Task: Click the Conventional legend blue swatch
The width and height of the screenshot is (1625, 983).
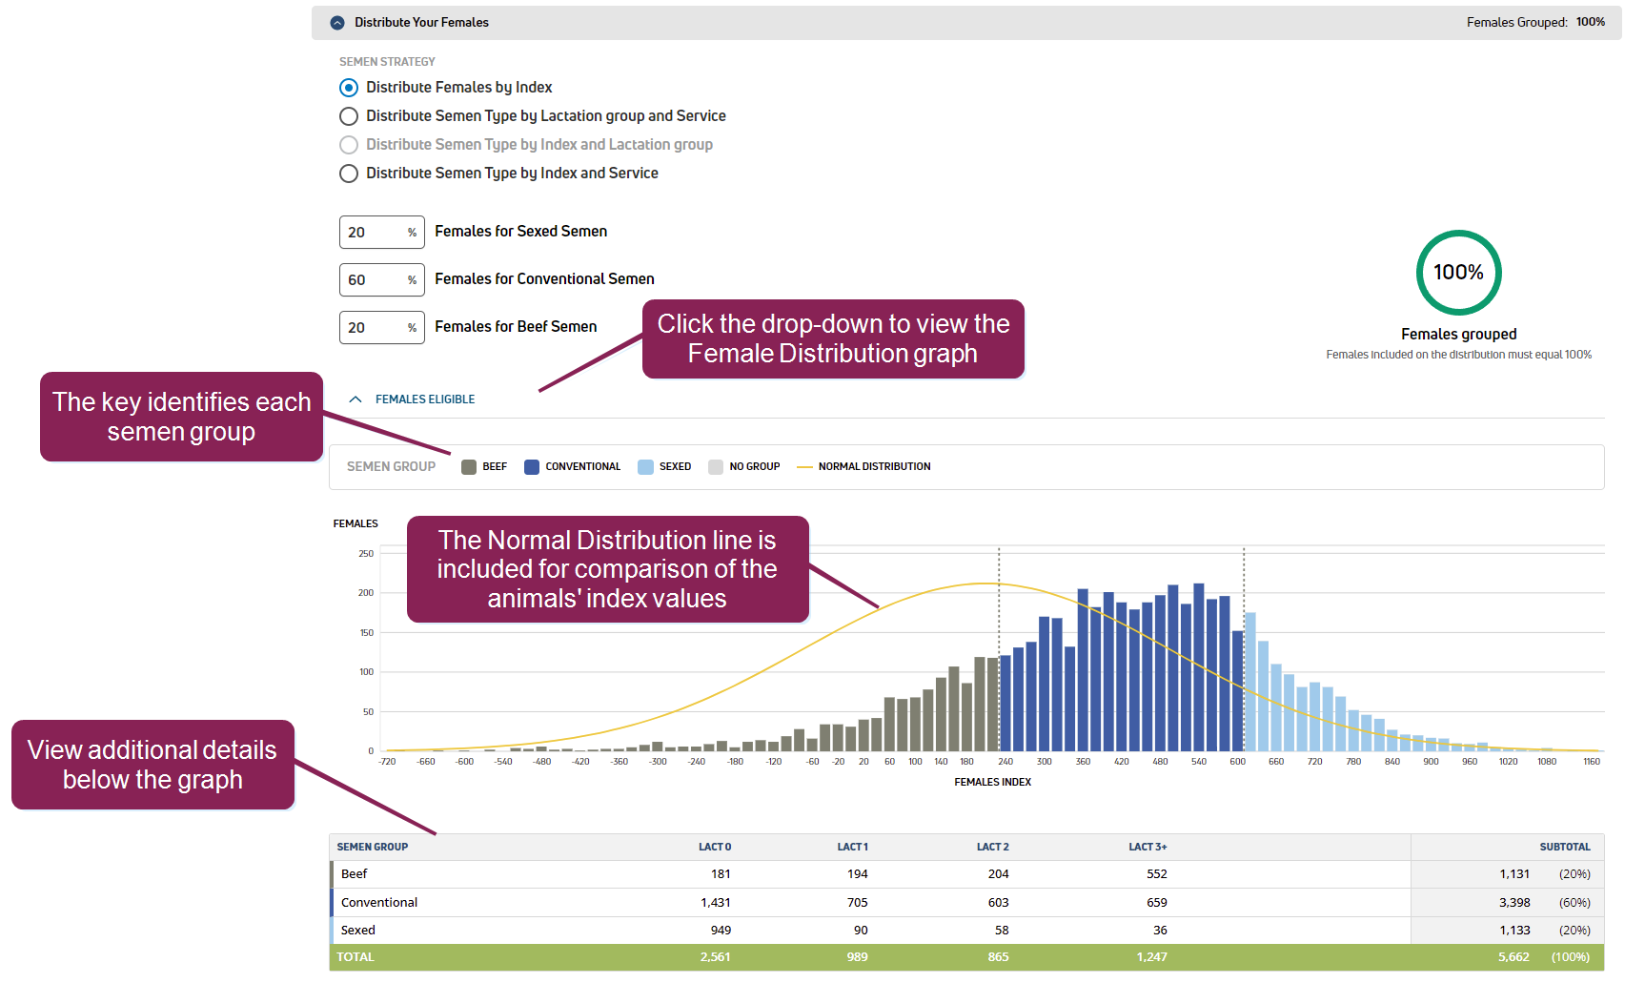Action: coord(532,467)
